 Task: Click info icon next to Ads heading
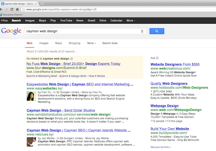[157, 58]
